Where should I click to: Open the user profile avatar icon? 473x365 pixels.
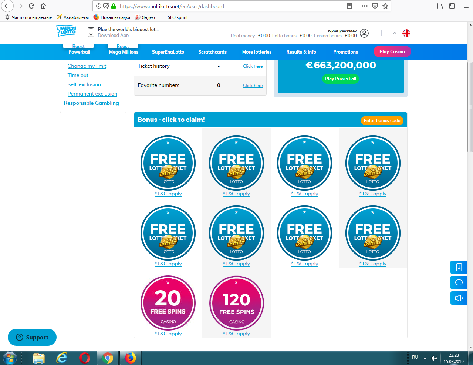[364, 33]
